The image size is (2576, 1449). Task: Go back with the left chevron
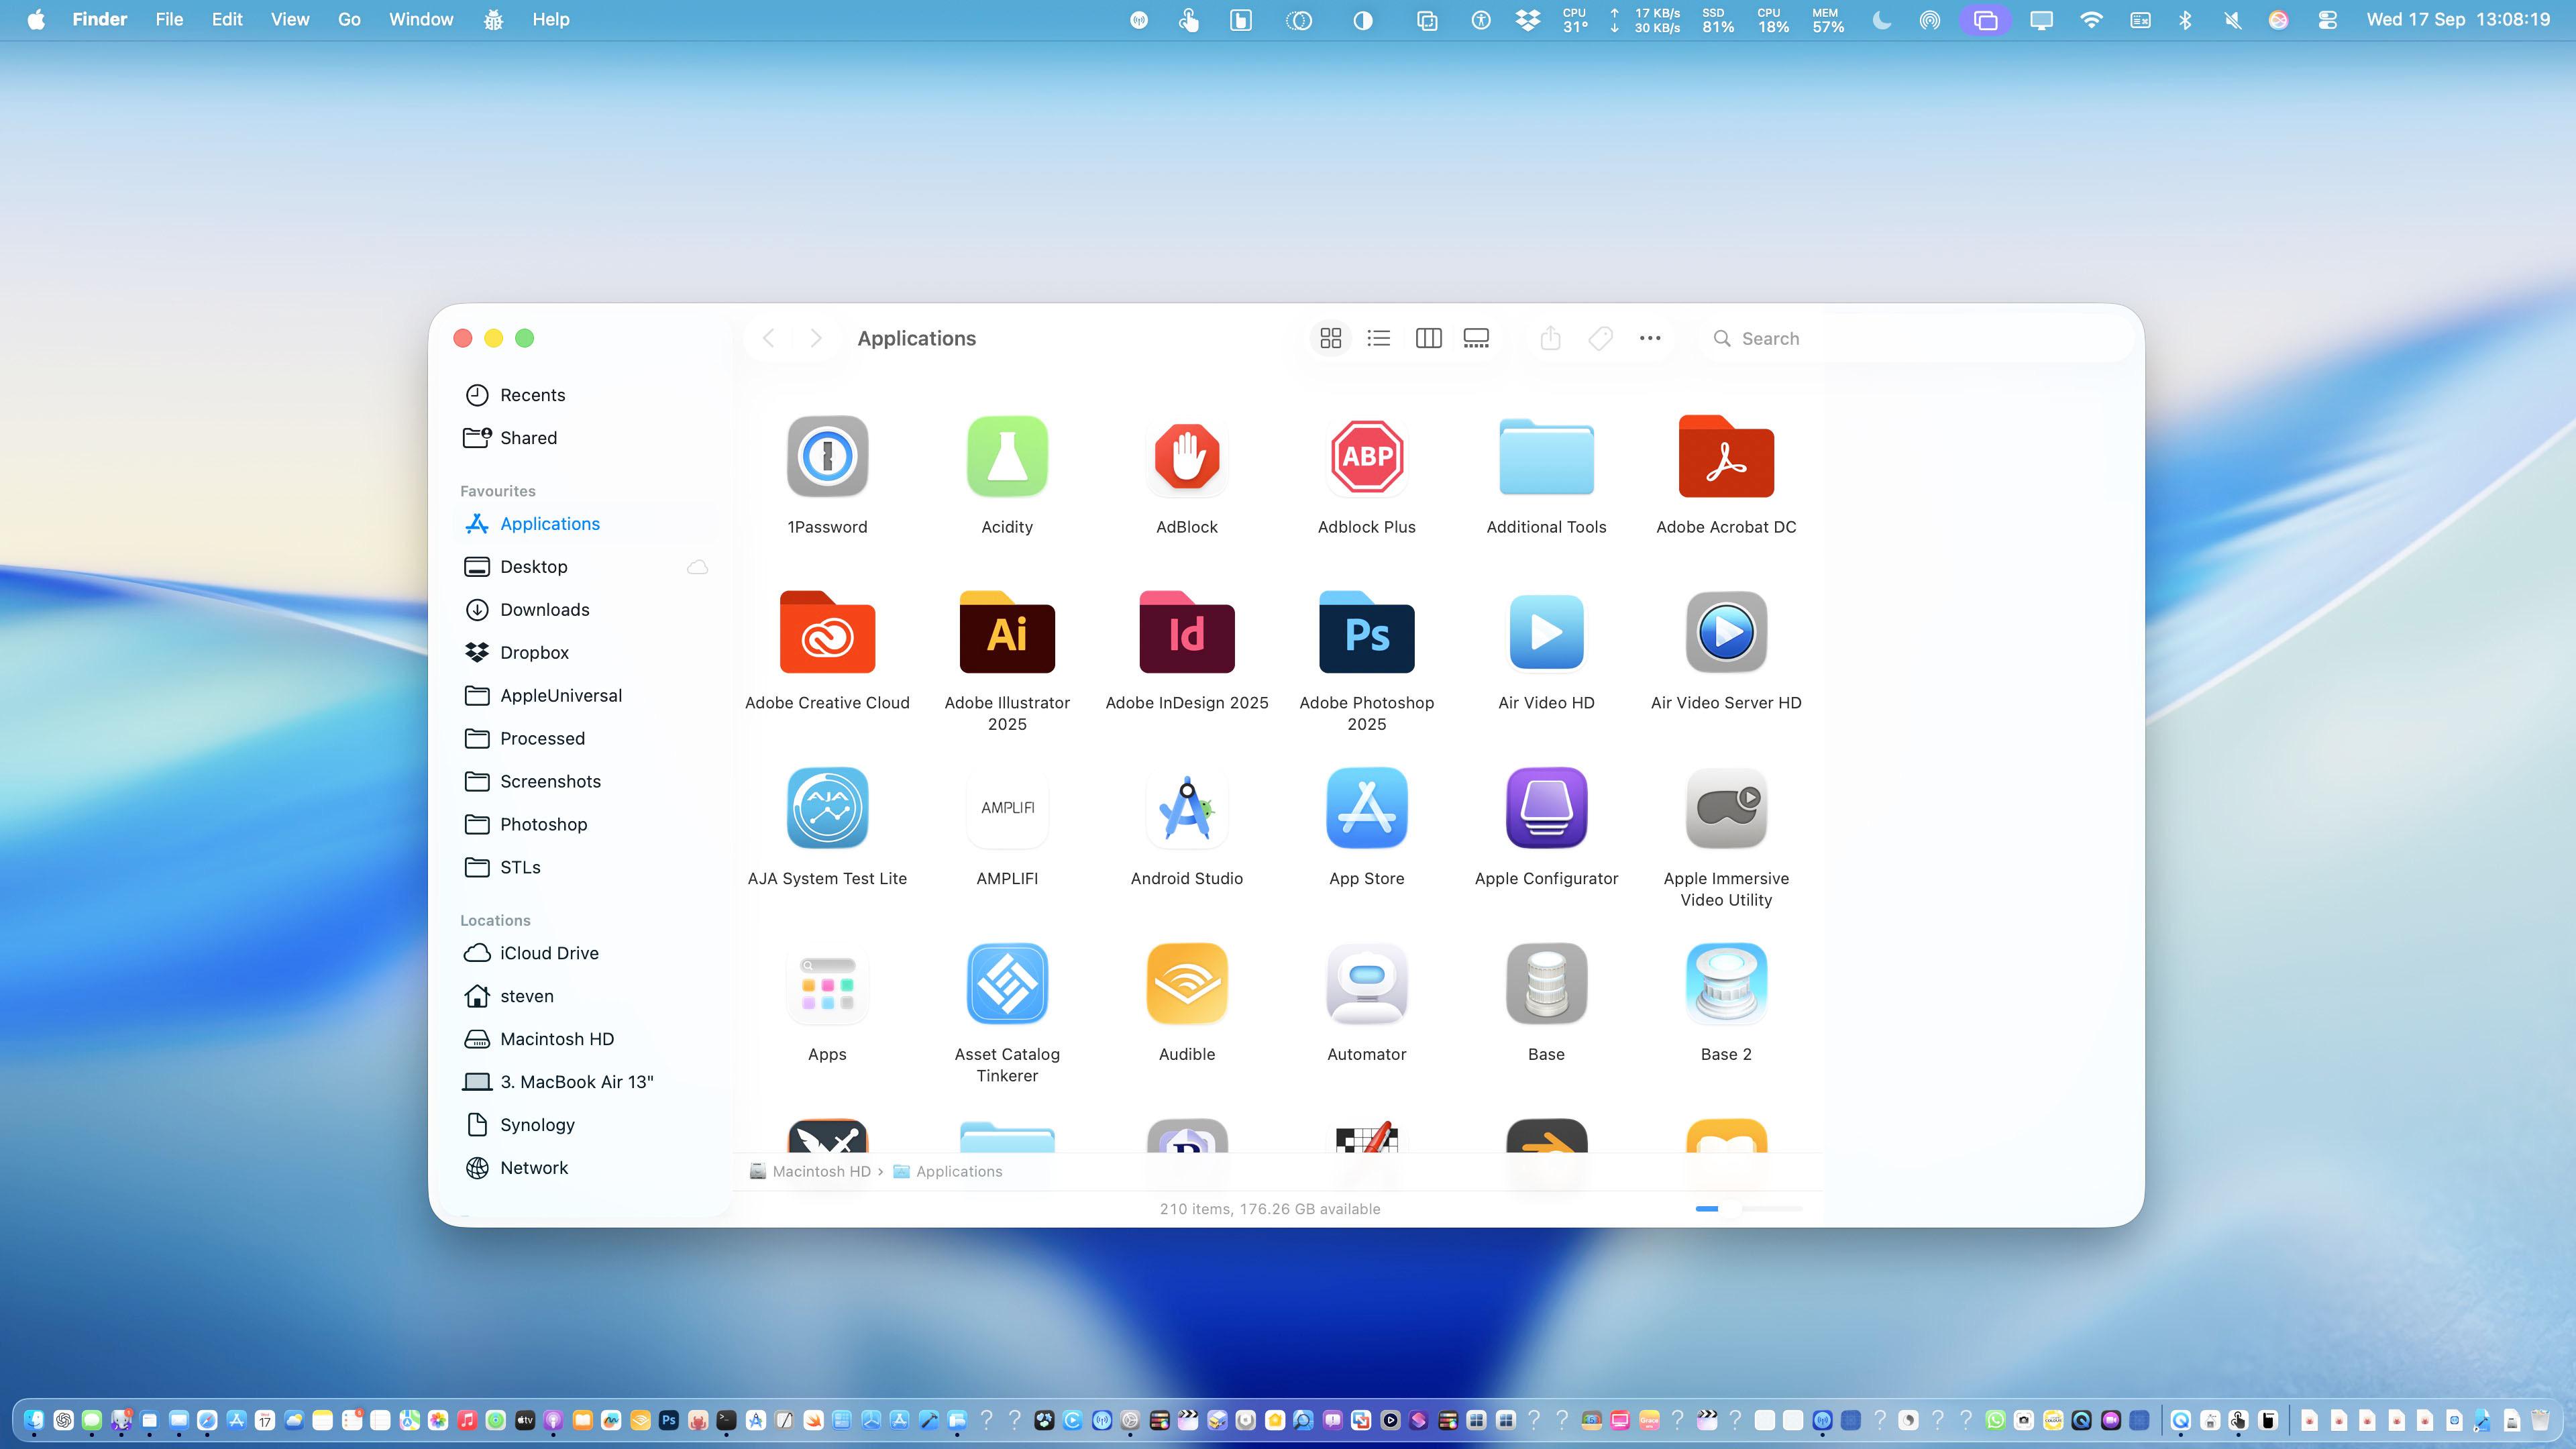(768, 339)
